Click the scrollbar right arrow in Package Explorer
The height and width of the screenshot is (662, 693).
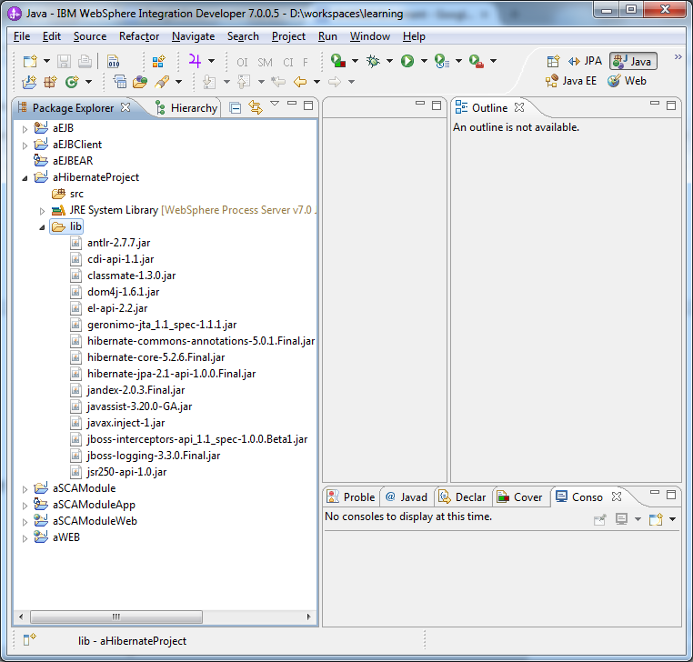coord(308,617)
